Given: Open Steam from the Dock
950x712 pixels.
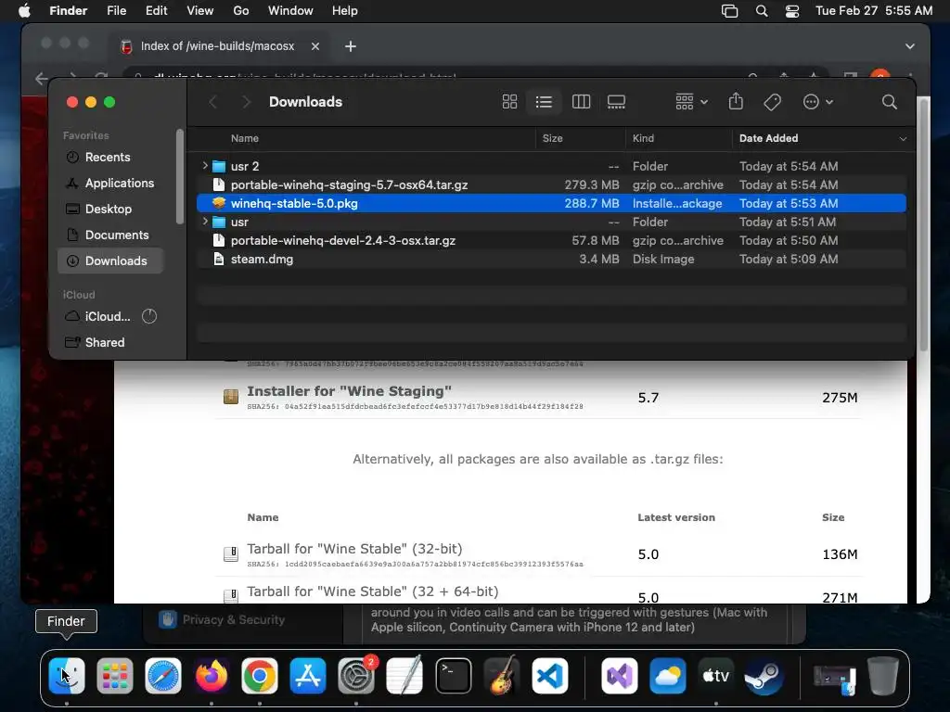Looking at the screenshot, I should 764,676.
